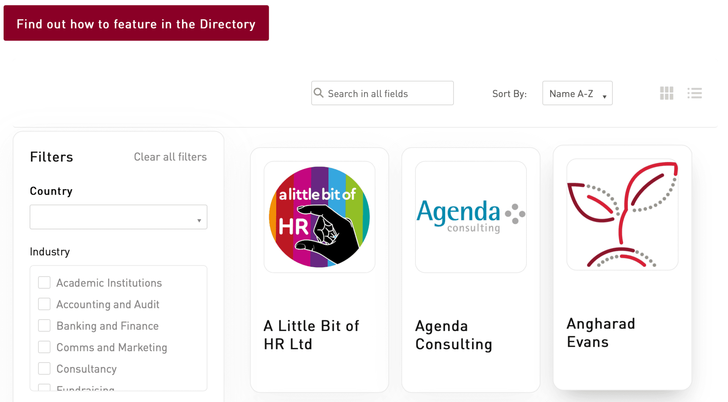Open the Agenda Consulting listing

454,334
